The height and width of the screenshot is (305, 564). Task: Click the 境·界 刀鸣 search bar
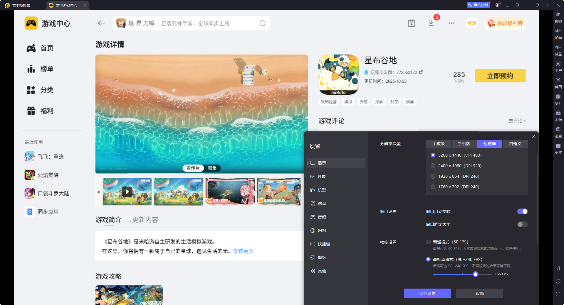[x=176, y=23]
